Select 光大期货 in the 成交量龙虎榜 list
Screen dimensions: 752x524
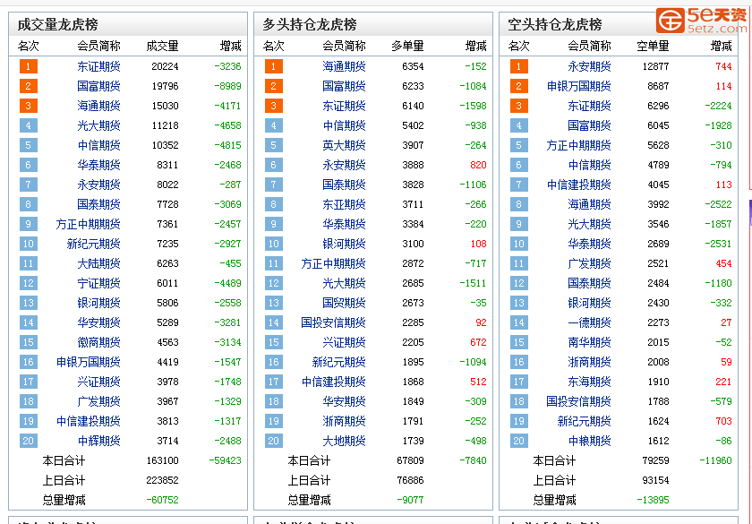point(98,125)
